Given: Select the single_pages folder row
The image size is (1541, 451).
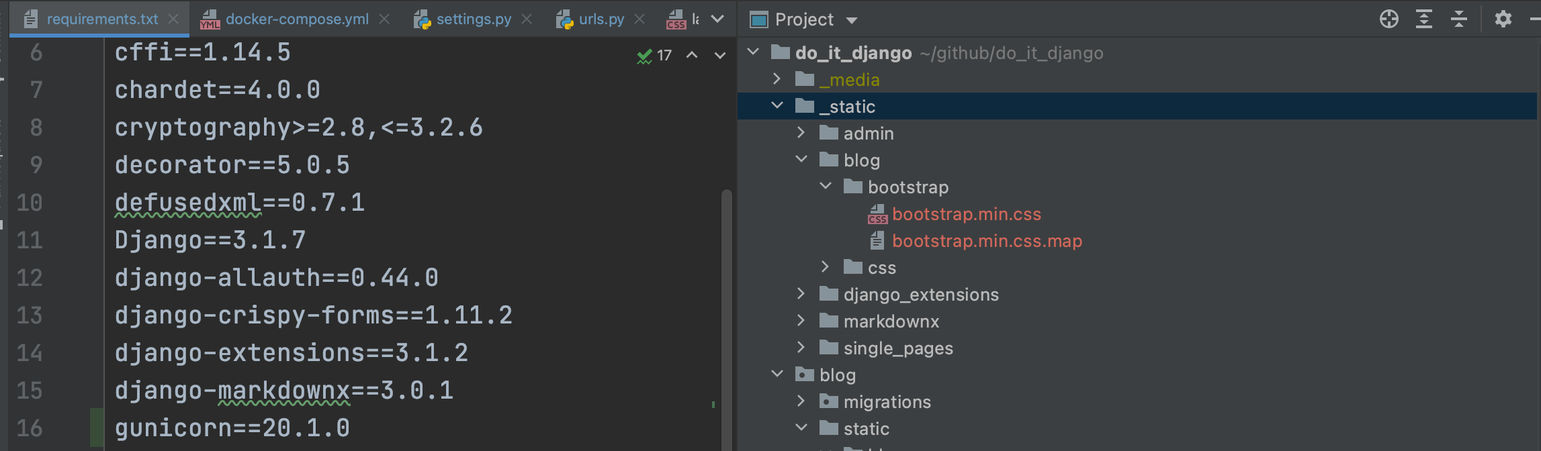Looking at the screenshot, I should [1139, 348].
